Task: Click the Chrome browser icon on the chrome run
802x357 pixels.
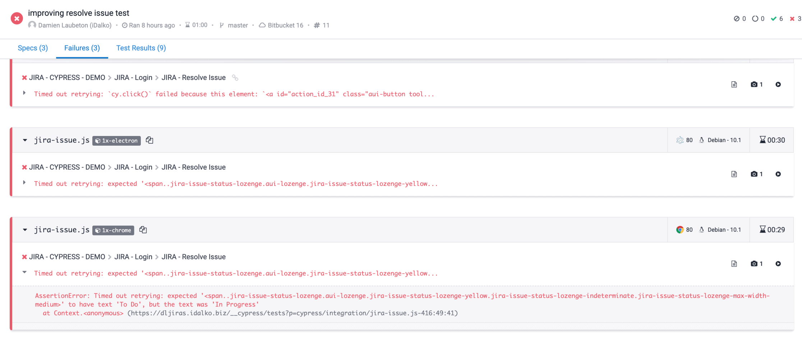Action: pos(679,230)
